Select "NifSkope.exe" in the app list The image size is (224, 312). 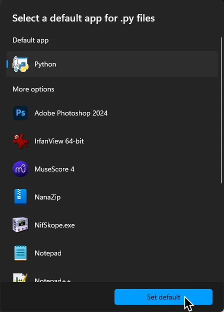point(112,225)
